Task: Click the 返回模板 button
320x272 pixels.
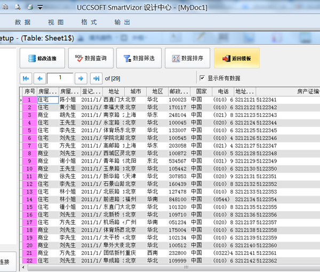Action: 237,58
